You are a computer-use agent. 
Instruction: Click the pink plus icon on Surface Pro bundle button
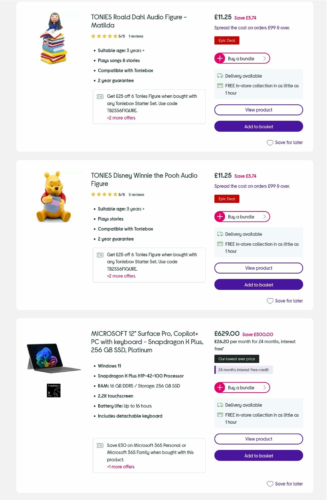(x=220, y=387)
